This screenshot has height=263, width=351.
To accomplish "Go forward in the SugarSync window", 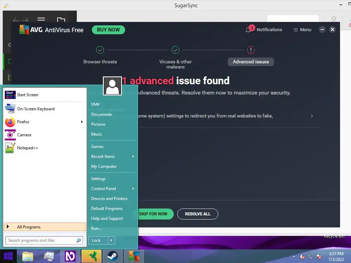I will pyautogui.click(x=25, y=20).
